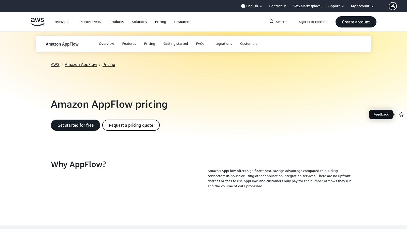This screenshot has width=407, height=229.
Task: Open the Products menu
Action: click(x=117, y=22)
